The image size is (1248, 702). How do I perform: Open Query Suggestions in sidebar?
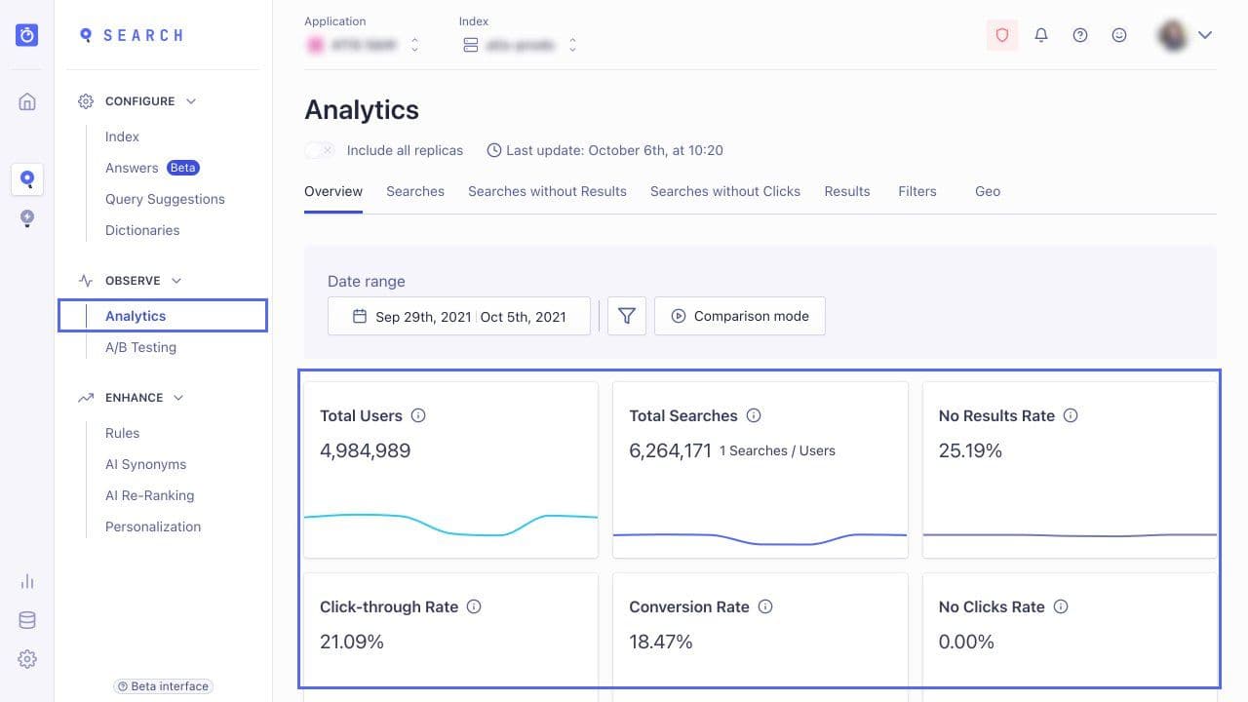click(165, 199)
